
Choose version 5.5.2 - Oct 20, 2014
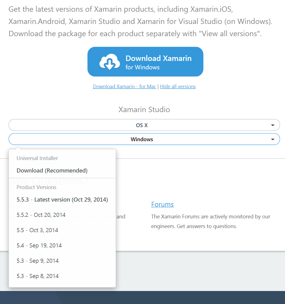[41, 215]
